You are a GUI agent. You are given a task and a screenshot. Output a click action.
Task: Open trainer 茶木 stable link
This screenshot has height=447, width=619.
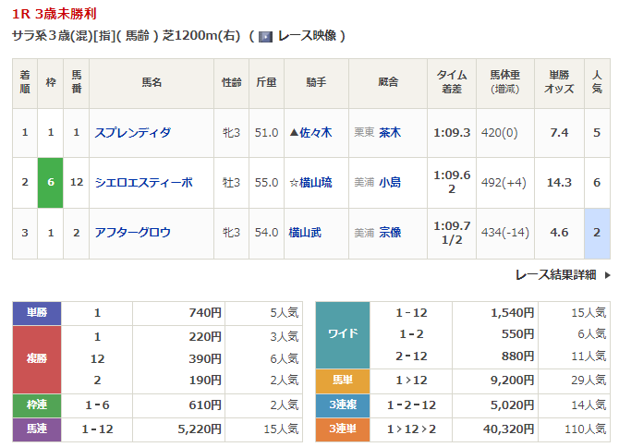click(389, 132)
